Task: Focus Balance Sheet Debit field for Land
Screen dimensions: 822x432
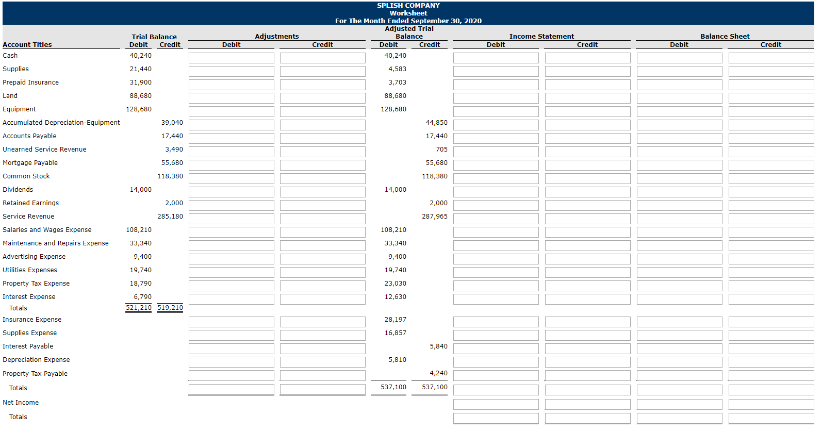Action: pyautogui.click(x=680, y=98)
